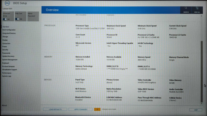Click the LOM MAC Address value
Viewport: 207px width, 116px height.
114,100
